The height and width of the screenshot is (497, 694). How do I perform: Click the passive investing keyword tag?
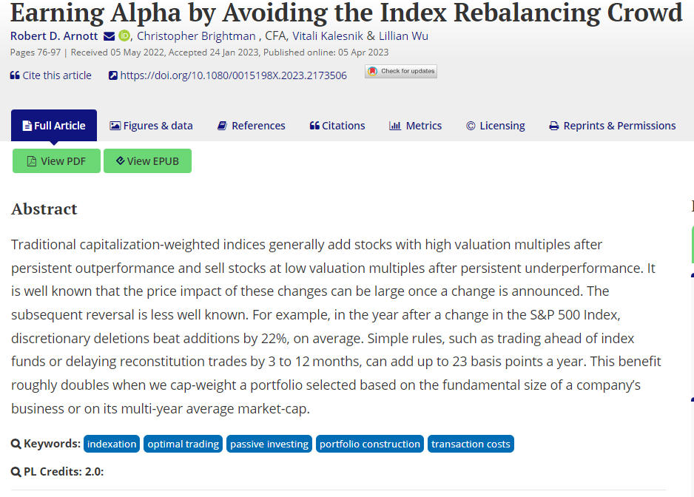point(269,444)
